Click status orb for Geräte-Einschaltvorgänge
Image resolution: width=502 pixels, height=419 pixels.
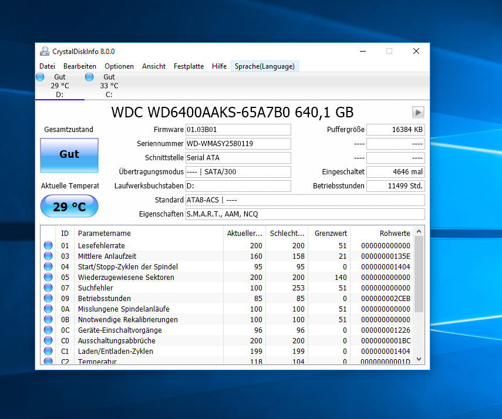pyautogui.click(x=48, y=330)
